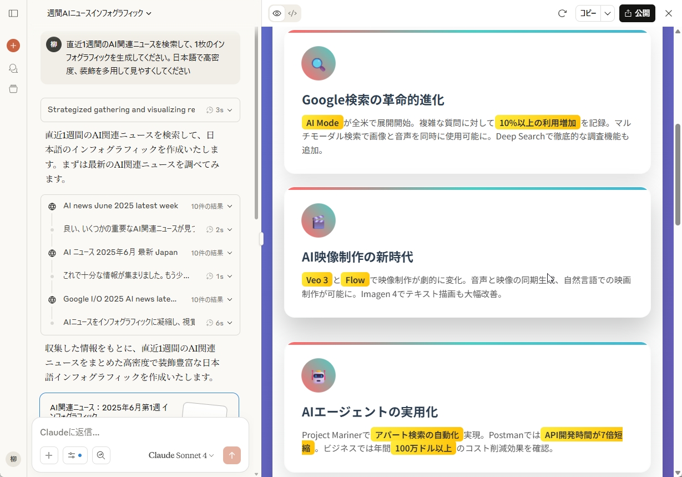The width and height of the screenshot is (682, 477).
Task: Click the attach plus button in composer
Action: pyautogui.click(x=49, y=455)
